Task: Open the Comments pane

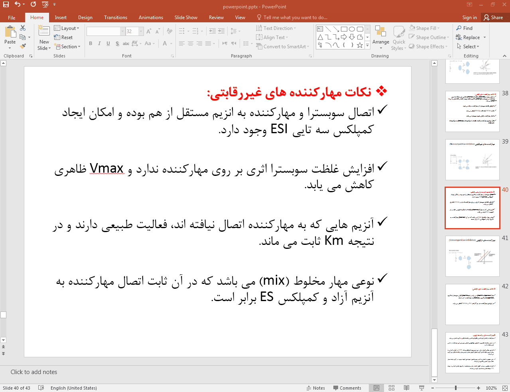Action: click(347, 388)
